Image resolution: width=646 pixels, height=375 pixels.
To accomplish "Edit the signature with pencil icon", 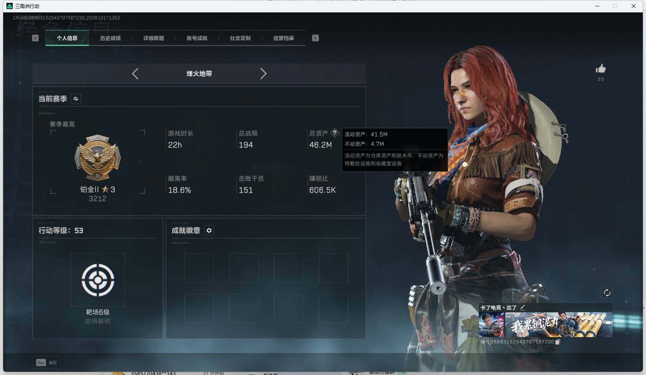I will coord(522,308).
